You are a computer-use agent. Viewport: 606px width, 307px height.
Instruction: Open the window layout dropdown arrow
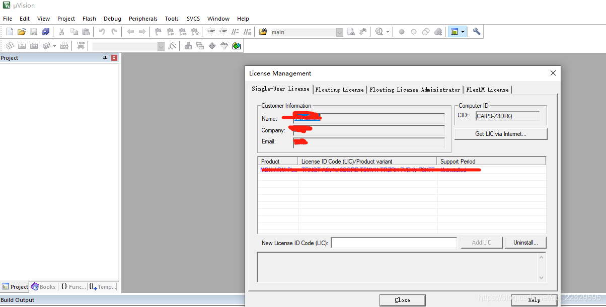coord(463,32)
